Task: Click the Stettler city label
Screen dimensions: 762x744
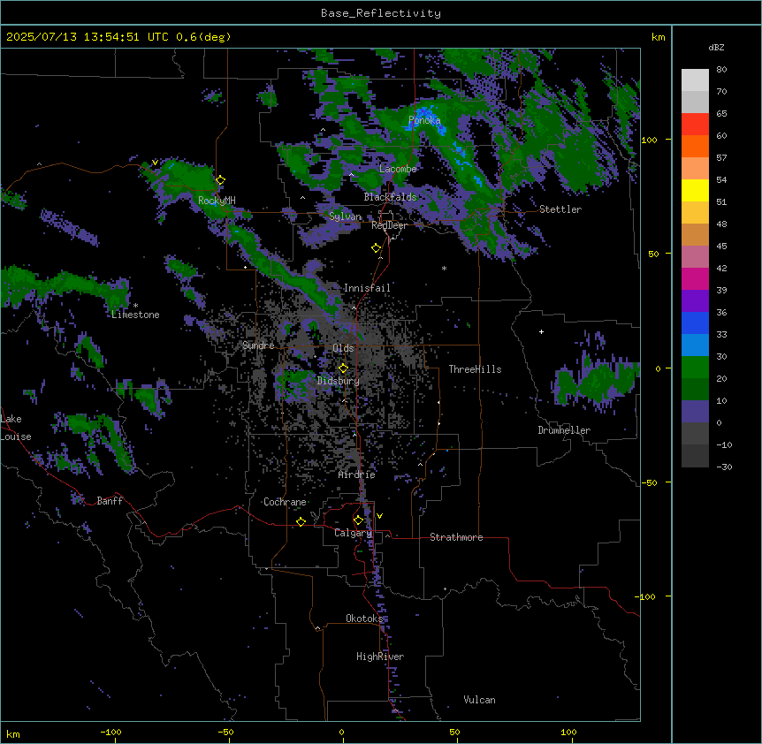Action: (560, 209)
